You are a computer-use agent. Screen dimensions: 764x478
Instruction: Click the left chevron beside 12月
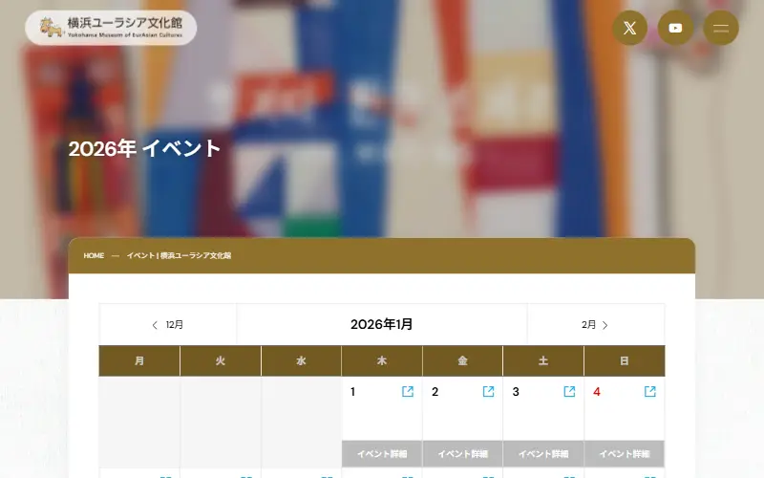(x=155, y=325)
